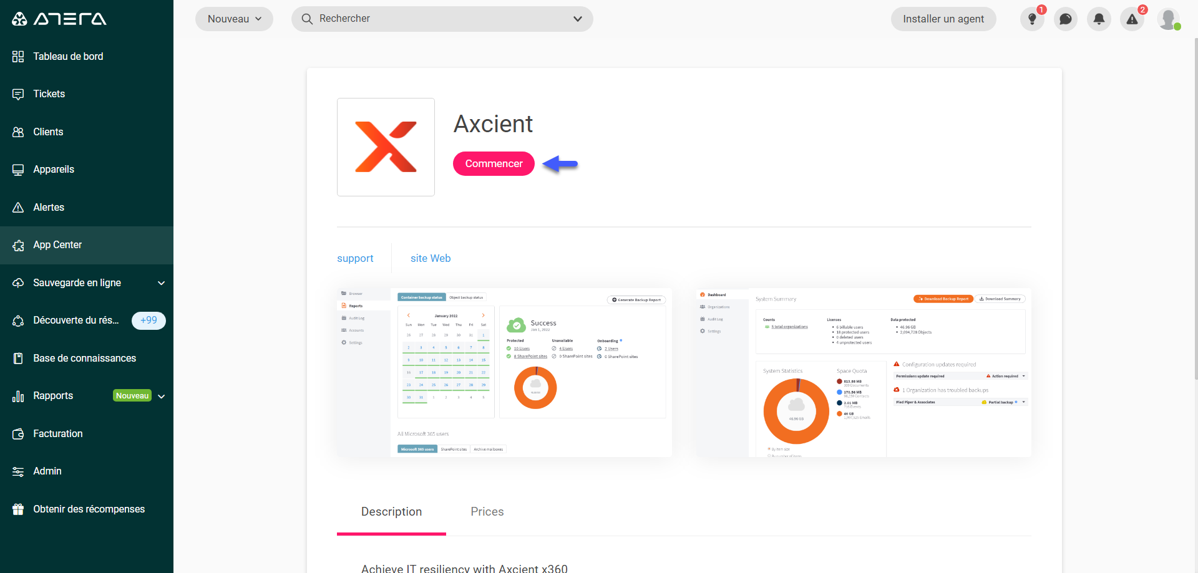The image size is (1198, 573).
Task: Click the Axcient app logo
Action: pyautogui.click(x=386, y=147)
